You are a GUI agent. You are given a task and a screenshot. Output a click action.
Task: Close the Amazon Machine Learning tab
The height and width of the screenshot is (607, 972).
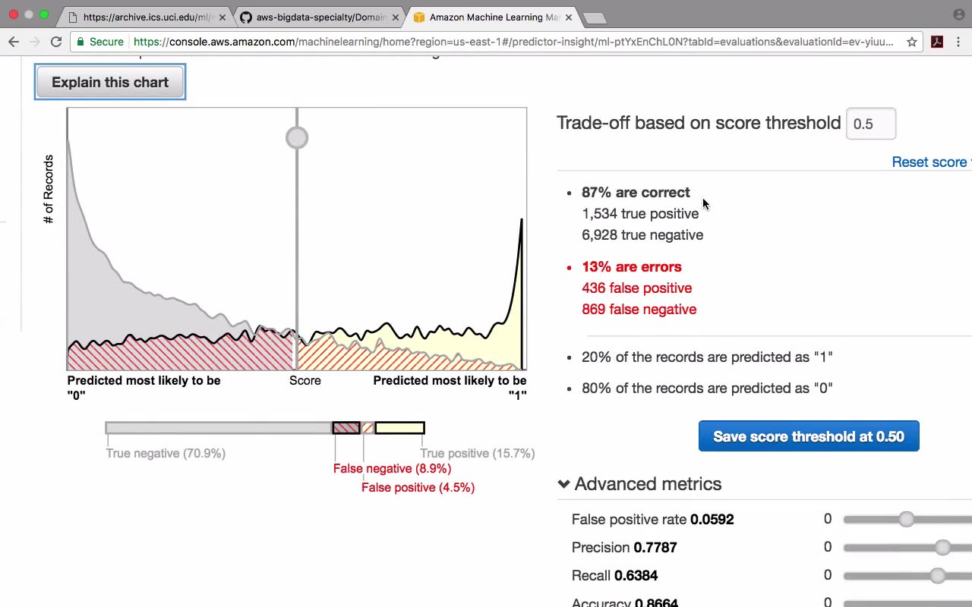point(569,17)
